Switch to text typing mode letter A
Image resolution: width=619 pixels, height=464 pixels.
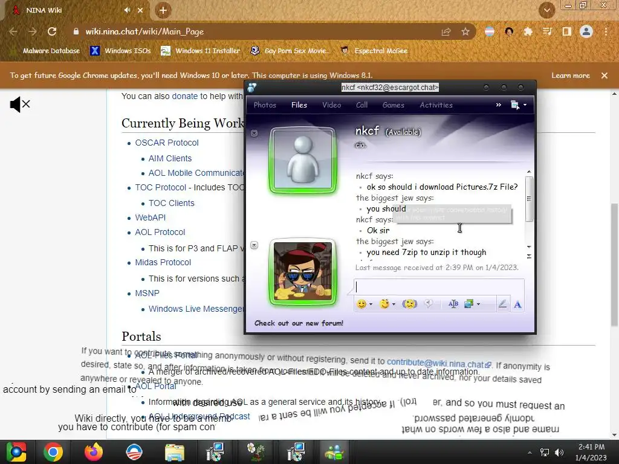tap(517, 304)
